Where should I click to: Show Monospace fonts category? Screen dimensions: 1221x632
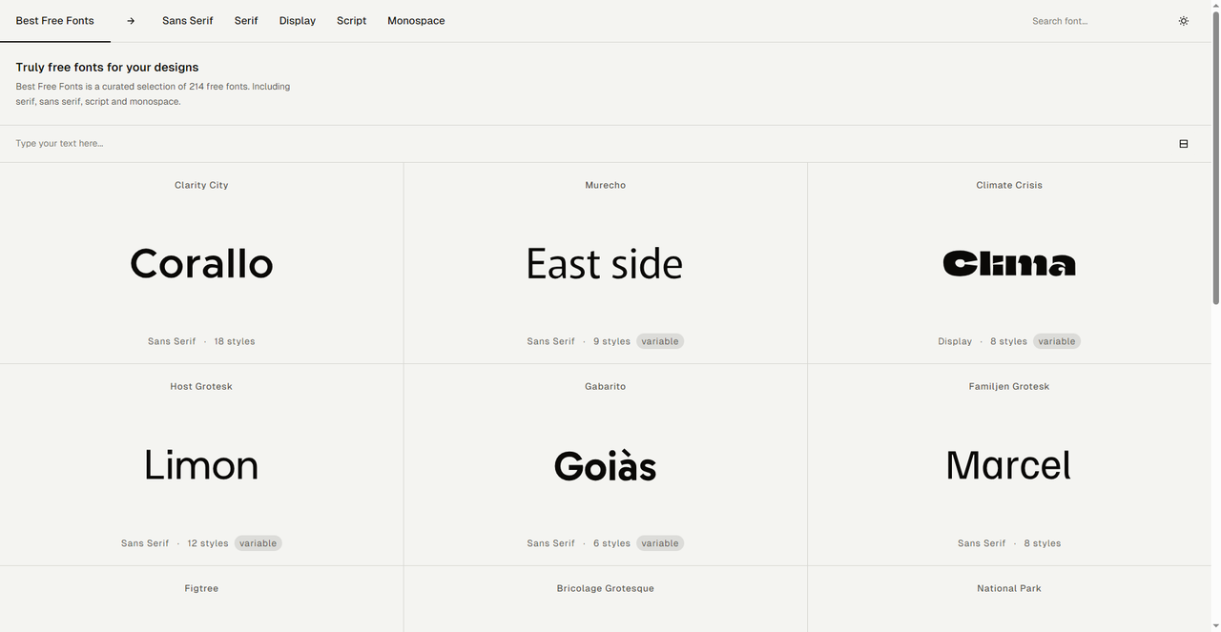pyautogui.click(x=416, y=21)
